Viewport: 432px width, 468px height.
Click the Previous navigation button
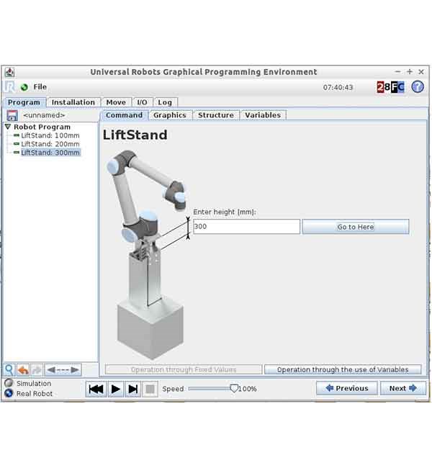click(x=346, y=388)
